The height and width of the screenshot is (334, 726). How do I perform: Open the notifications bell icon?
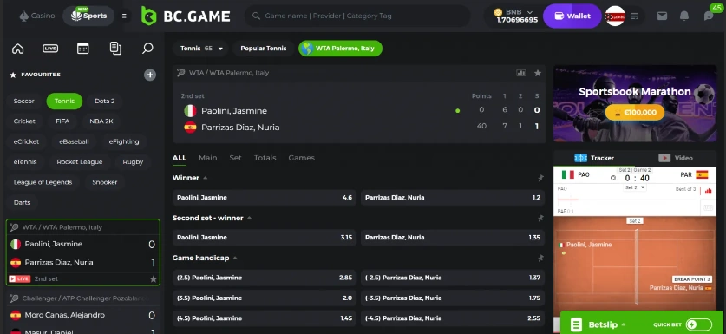683,16
